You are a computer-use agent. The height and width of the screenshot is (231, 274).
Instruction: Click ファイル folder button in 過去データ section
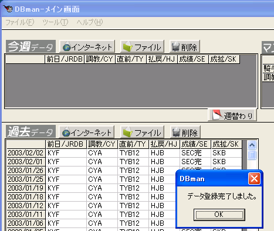pos(142,132)
